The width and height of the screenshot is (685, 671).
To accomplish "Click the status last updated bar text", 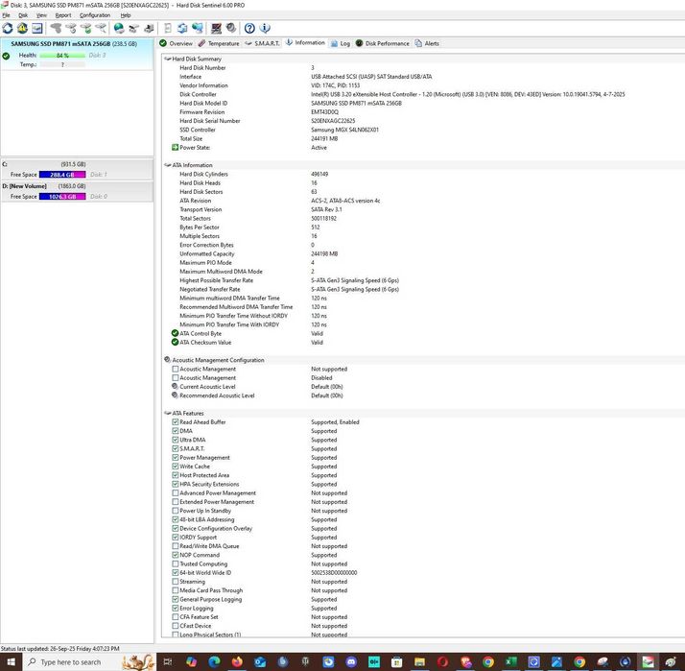I will pos(59,648).
